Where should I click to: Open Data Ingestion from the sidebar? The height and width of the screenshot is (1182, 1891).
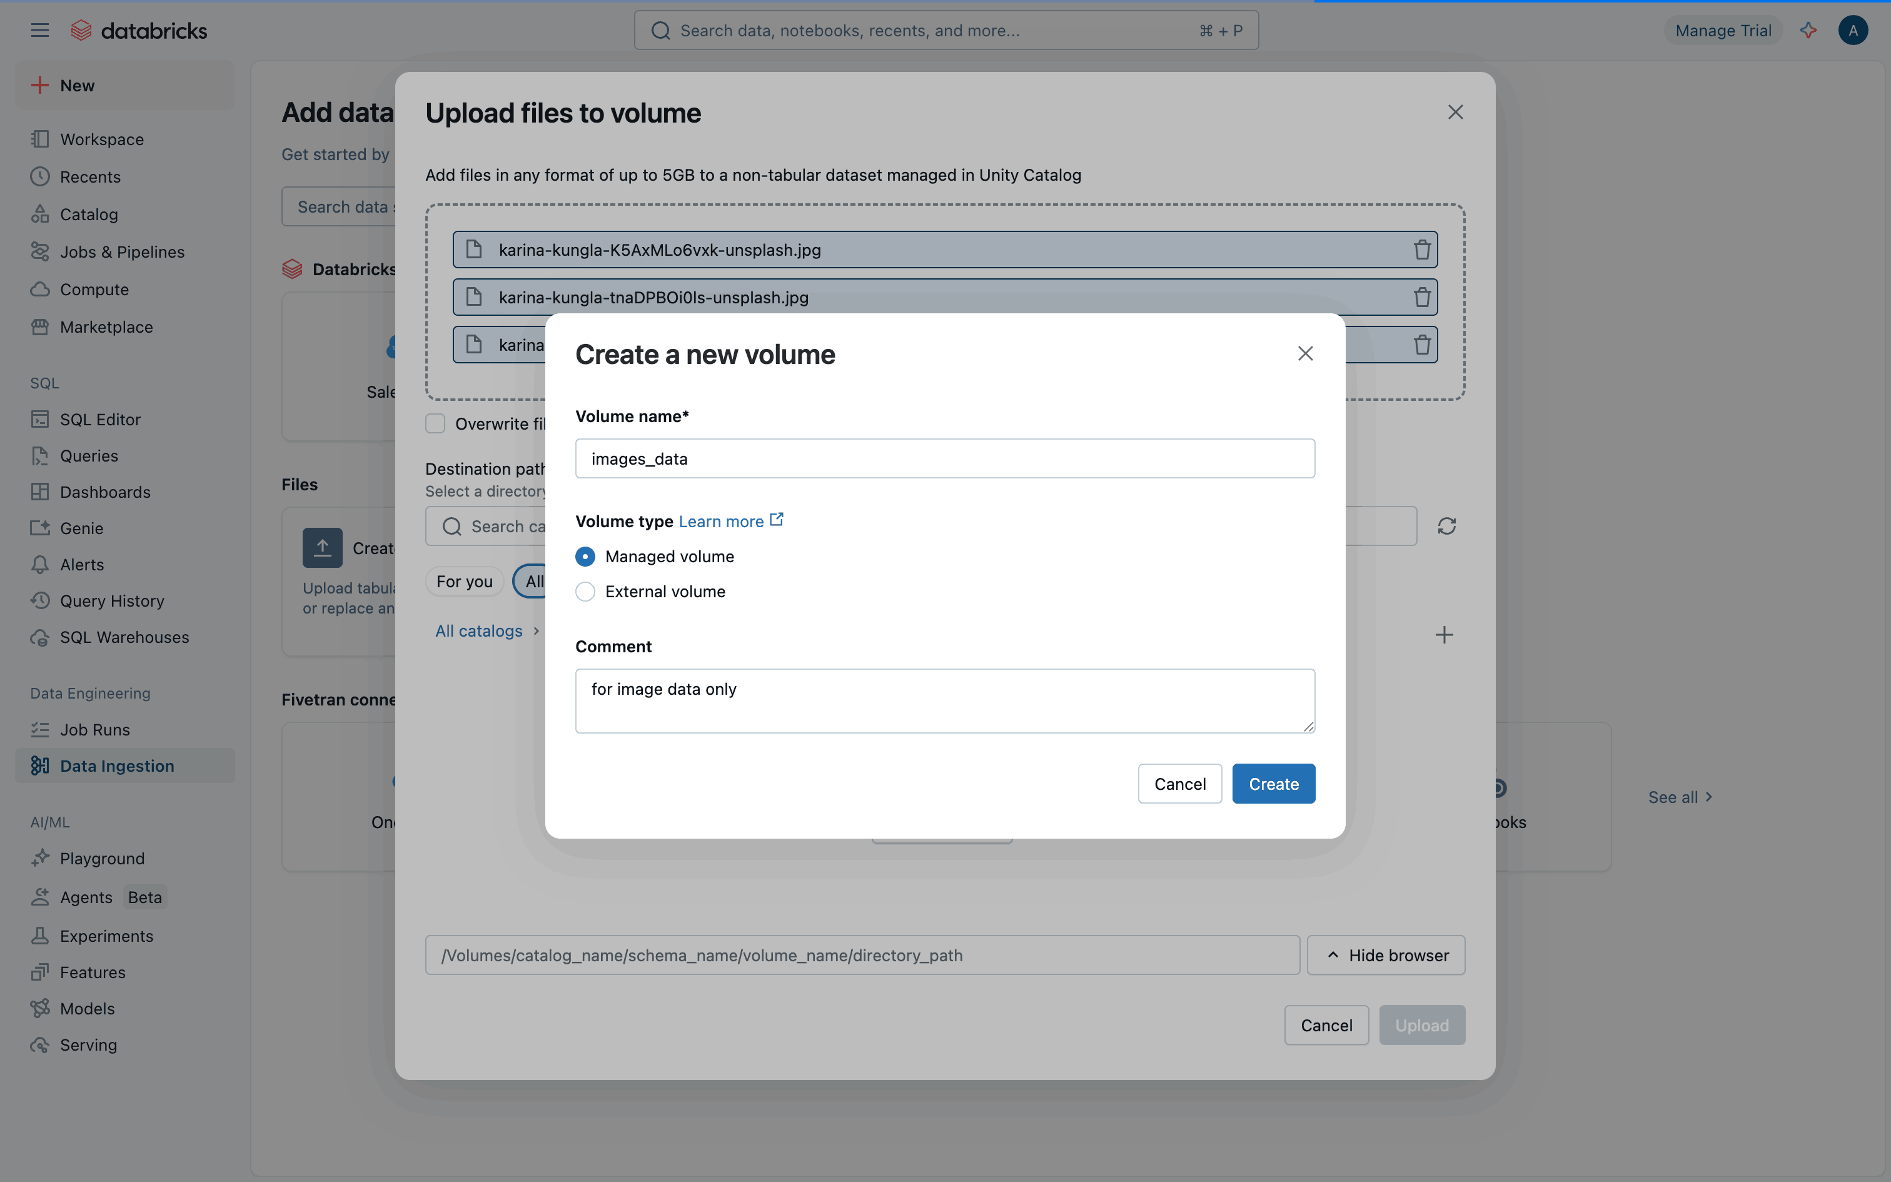[117, 765]
